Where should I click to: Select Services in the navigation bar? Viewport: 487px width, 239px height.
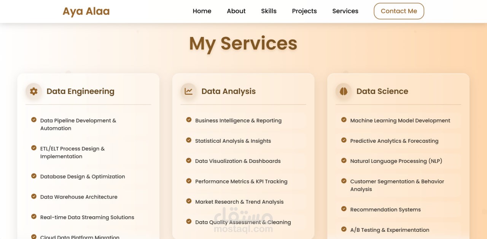pos(345,11)
